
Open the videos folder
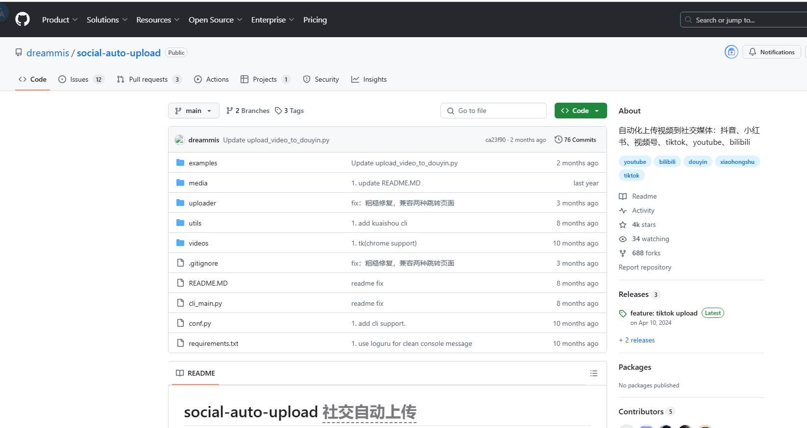point(198,243)
